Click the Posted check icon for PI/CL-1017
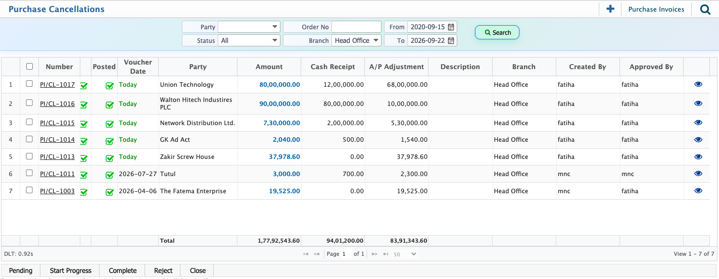Screen dimensions: 719x279 coord(110,86)
